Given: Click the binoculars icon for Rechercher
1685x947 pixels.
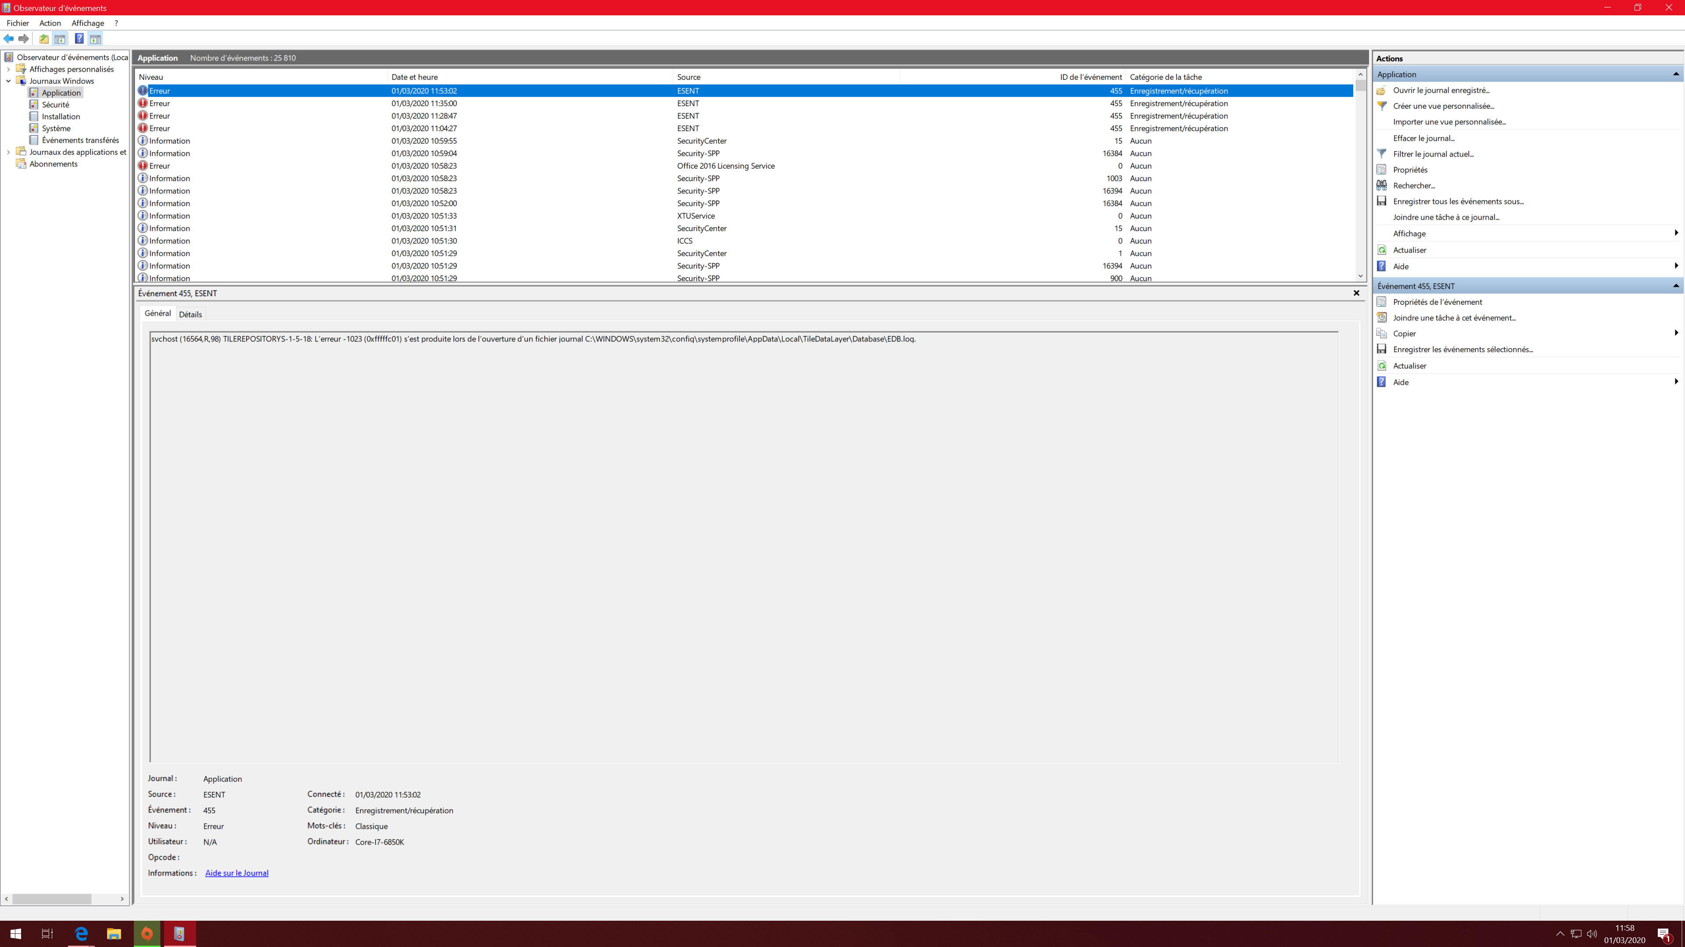Looking at the screenshot, I should click(1381, 185).
